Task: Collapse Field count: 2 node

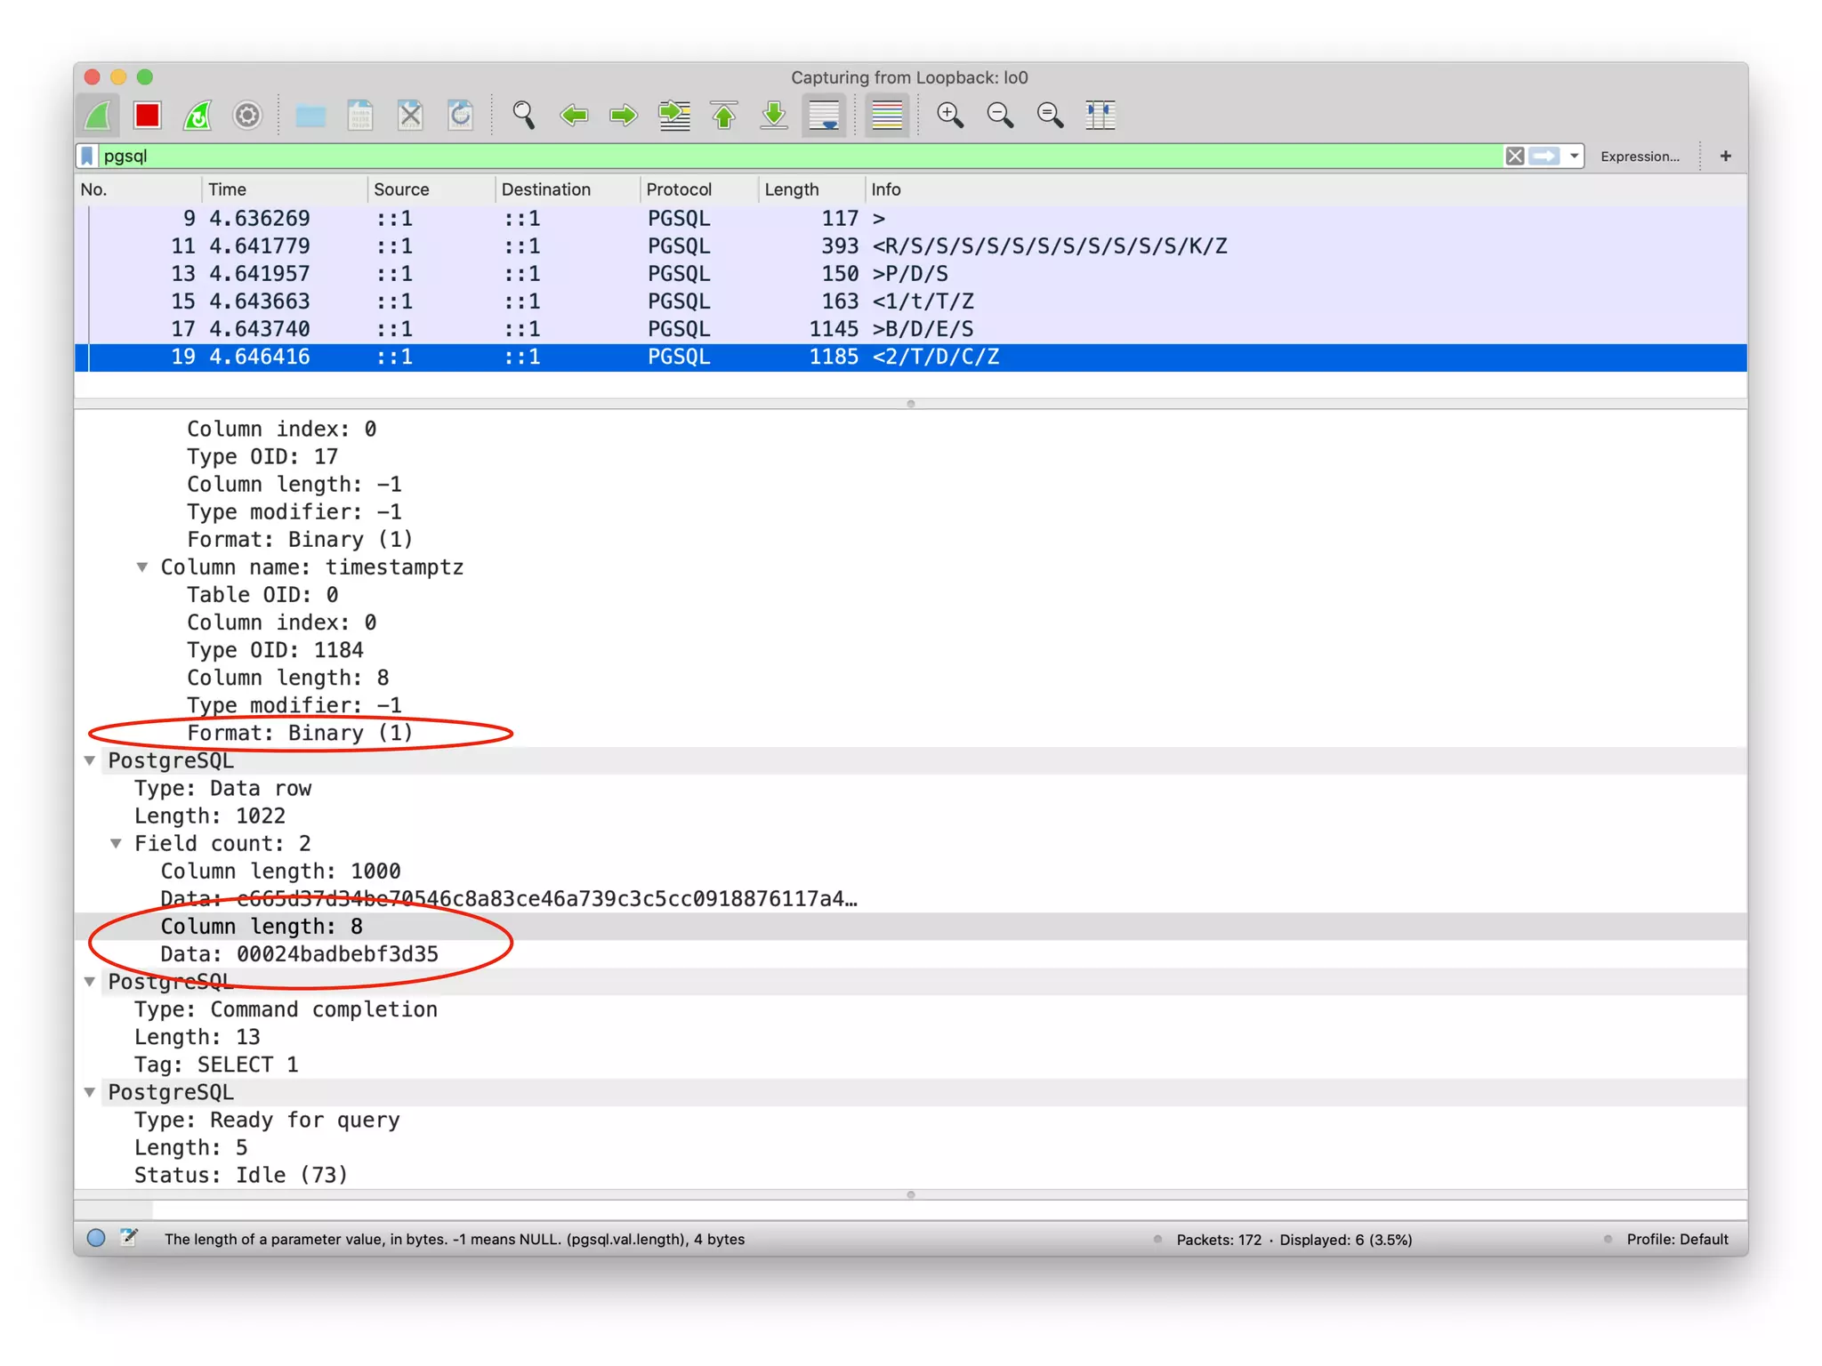Action: (x=117, y=843)
